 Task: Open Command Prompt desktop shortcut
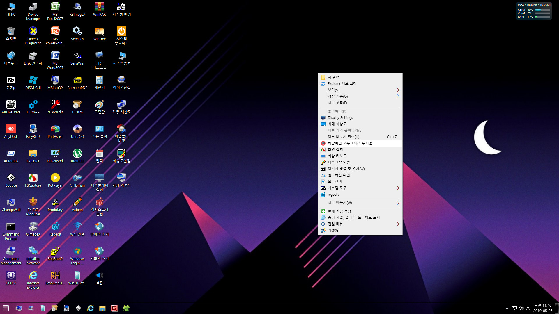11,231
